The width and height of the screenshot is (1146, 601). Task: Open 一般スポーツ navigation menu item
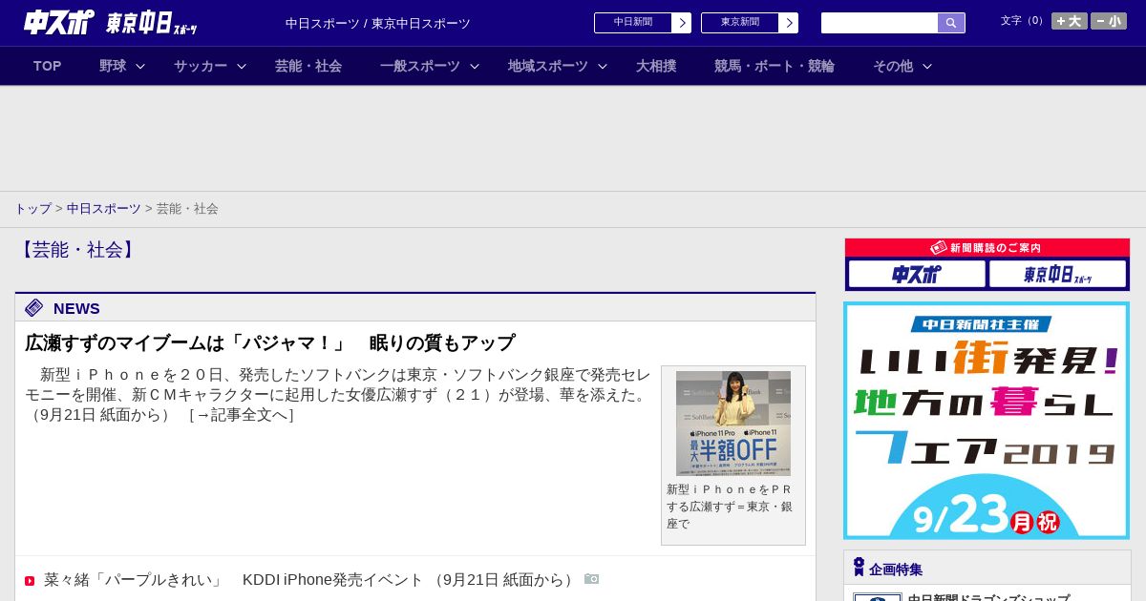(x=420, y=66)
